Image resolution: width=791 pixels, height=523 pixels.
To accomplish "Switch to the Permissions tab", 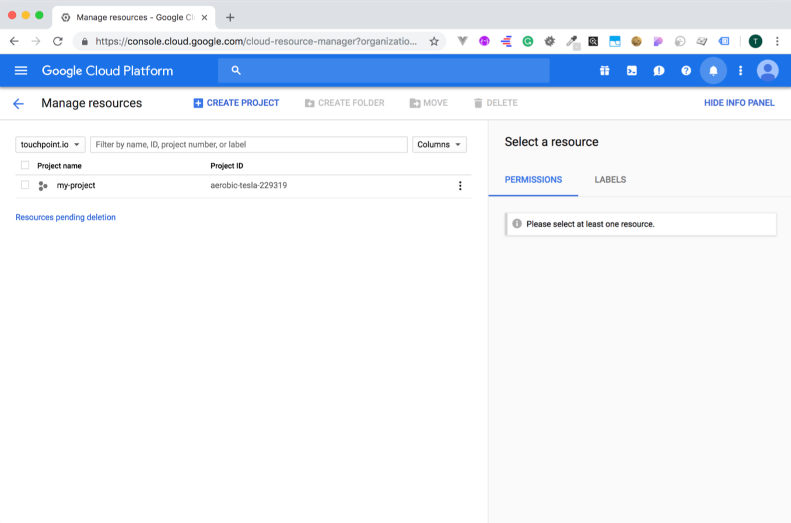I will (533, 180).
